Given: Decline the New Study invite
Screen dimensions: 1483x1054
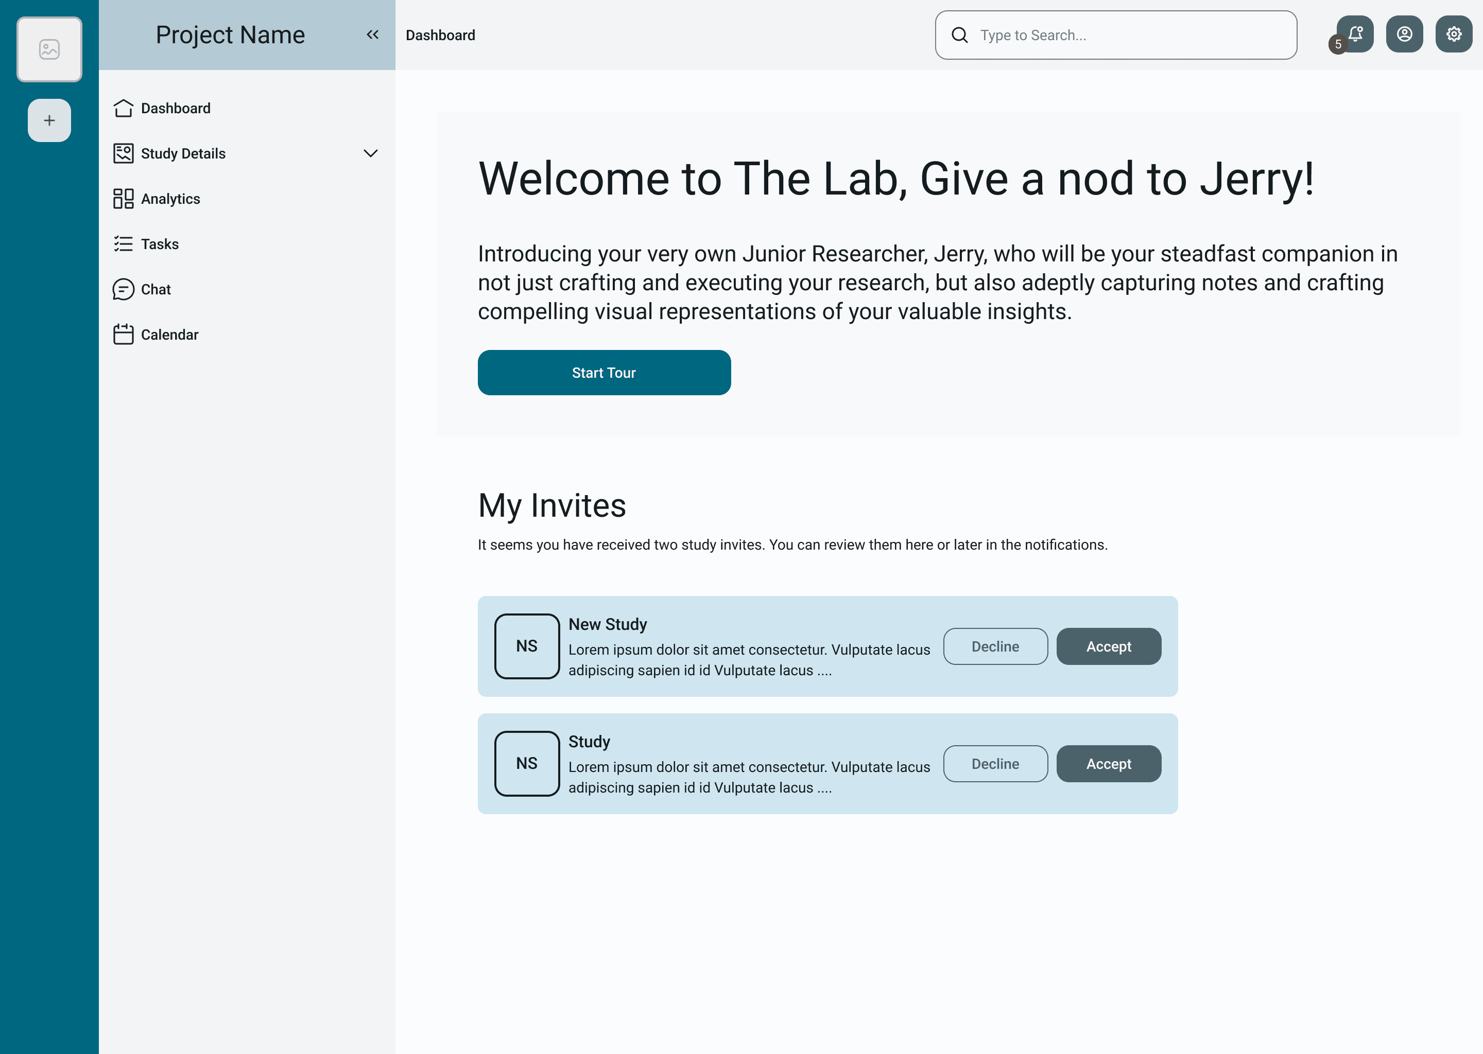Looking at the screenshot, I should (995, 646).
